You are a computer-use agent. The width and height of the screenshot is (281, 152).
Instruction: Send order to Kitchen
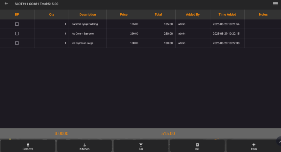pyautogui.click(x=84, y=146)
